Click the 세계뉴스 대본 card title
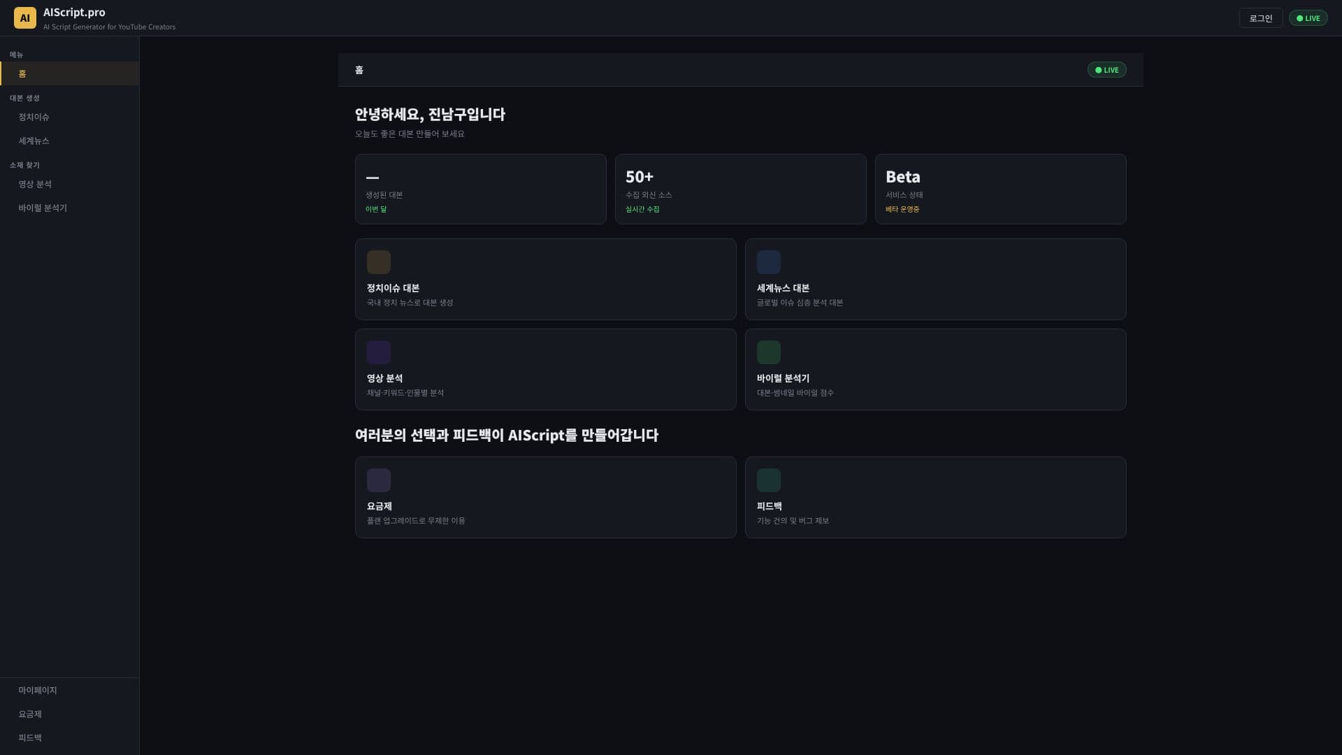Viewport: 1342px width, 755px height. (x=783, y=288)
